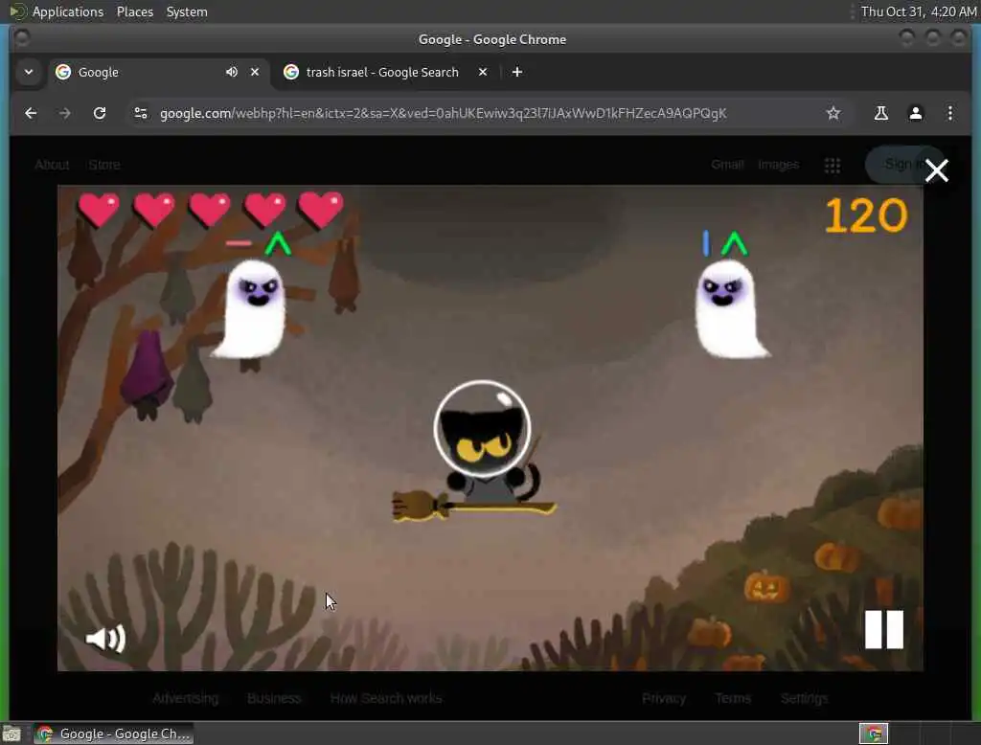Image resolution: width=981 pixels, height=745 pixels.
Task: Click the black cat on broomstick
Action: [483, 450]
